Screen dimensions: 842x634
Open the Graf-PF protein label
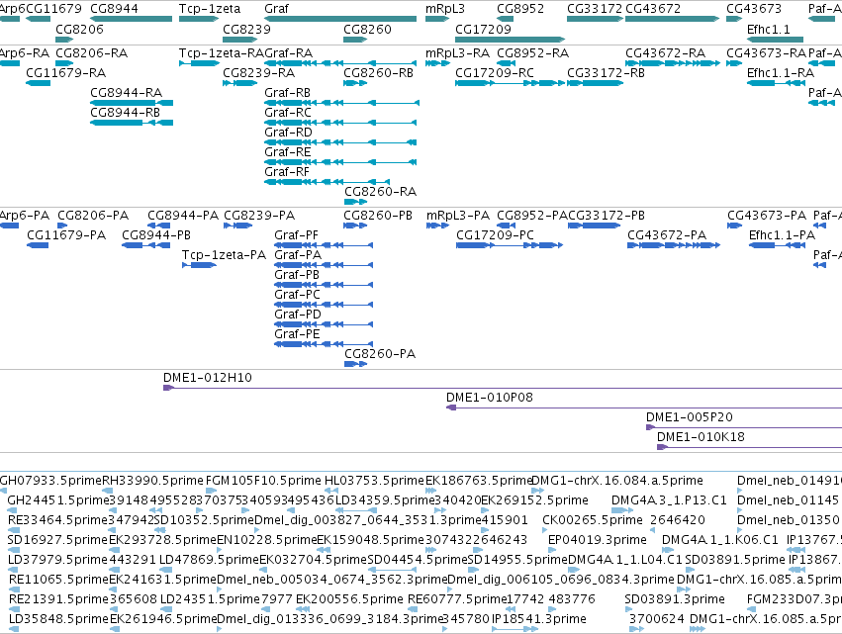point(296,235)
